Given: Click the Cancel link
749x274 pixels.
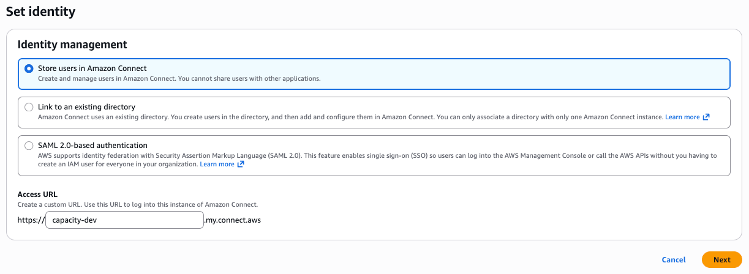Looking at the screenshot, I should (674, 260).
